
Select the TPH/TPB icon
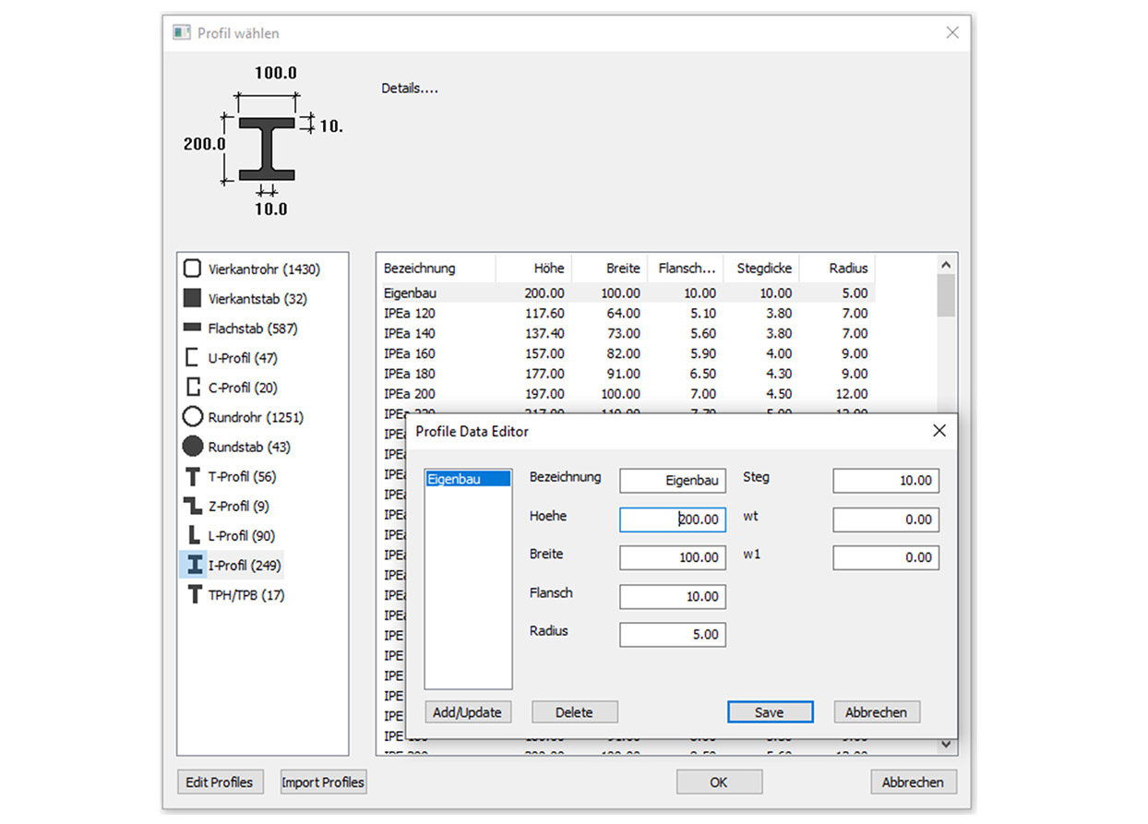point(193,595)
